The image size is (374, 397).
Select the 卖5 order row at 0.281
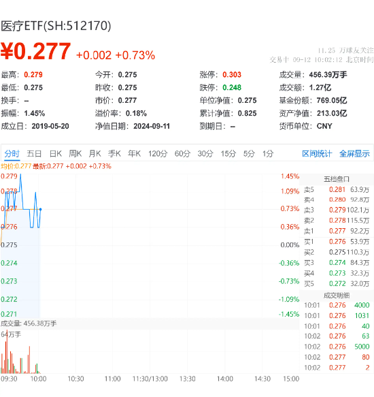[337, 189]
